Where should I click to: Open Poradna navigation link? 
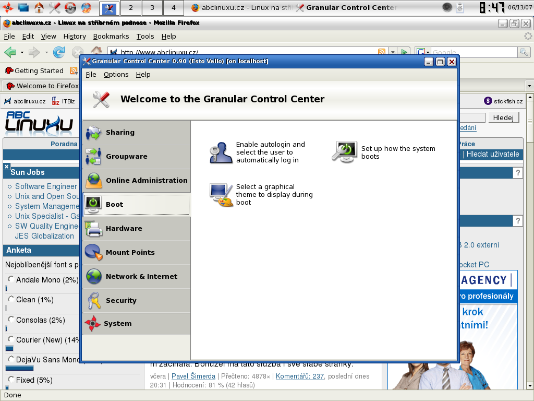click(64, 144)
